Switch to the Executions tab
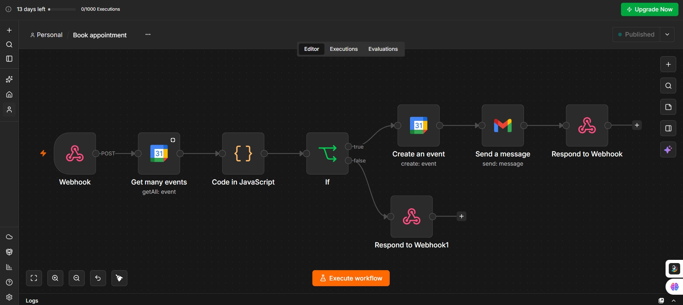This screenshot has height=305, width=683. [x=344, y=49]
